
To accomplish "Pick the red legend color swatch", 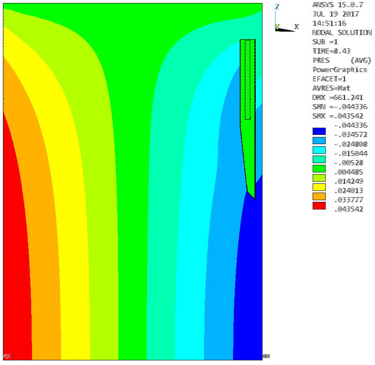I will click(319, 205).
